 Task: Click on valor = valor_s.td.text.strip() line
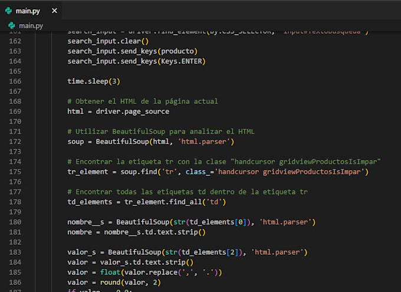pos(130,263)
